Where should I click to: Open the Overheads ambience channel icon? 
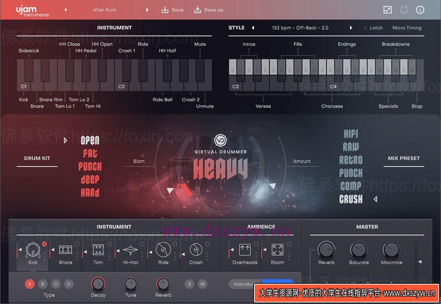point(245,250)
